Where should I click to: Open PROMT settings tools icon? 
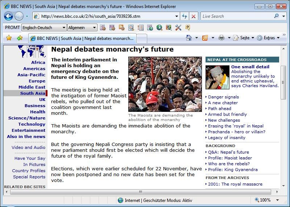(178, 28)
